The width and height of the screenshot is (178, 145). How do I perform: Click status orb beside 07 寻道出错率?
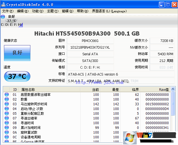pyautogui.click(x=7, y=118)
